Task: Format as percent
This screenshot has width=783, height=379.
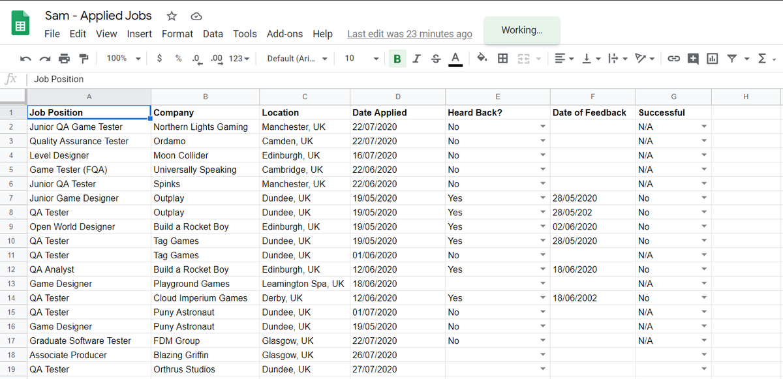Action: [178, 58]
